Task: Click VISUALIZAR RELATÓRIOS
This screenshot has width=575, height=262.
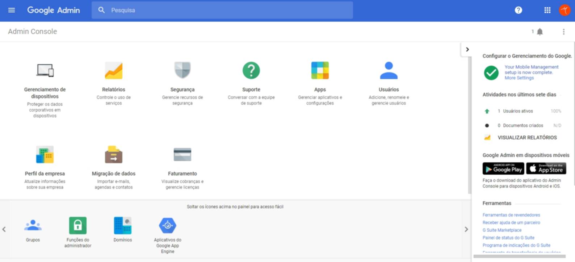Action: click(x=527, y=137)
